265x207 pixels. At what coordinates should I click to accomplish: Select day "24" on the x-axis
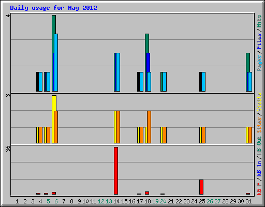194,201
